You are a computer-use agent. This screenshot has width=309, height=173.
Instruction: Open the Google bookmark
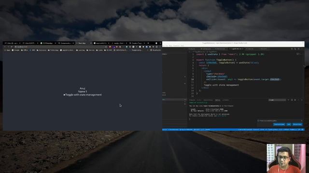(15, 50)
